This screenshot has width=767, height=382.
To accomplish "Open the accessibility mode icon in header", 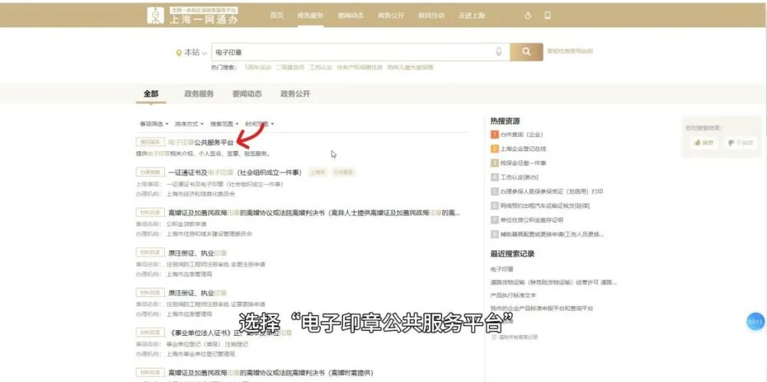I will point(528,16).
